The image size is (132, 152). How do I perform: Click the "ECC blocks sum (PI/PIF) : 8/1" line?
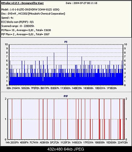[x=18, y=22]
